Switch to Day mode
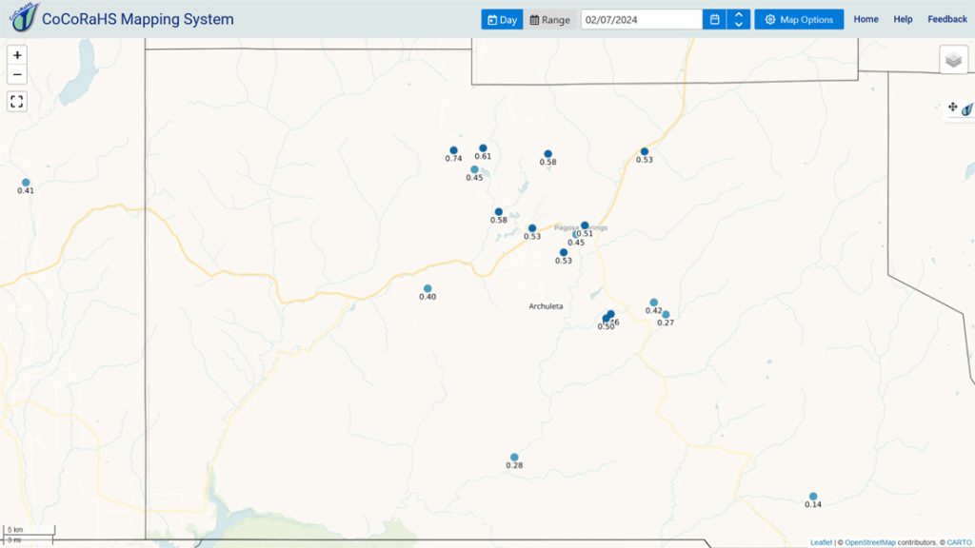The height and width of the screenshot is (548, 975). 502,19
